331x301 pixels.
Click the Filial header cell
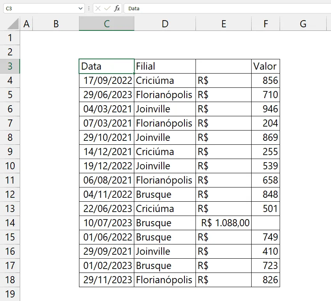(165, 66)
